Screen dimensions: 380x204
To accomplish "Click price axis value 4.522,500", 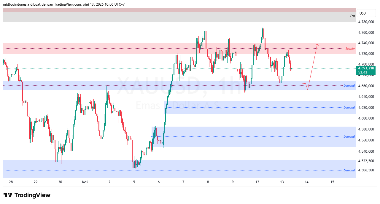I will [x=366, y=161].
